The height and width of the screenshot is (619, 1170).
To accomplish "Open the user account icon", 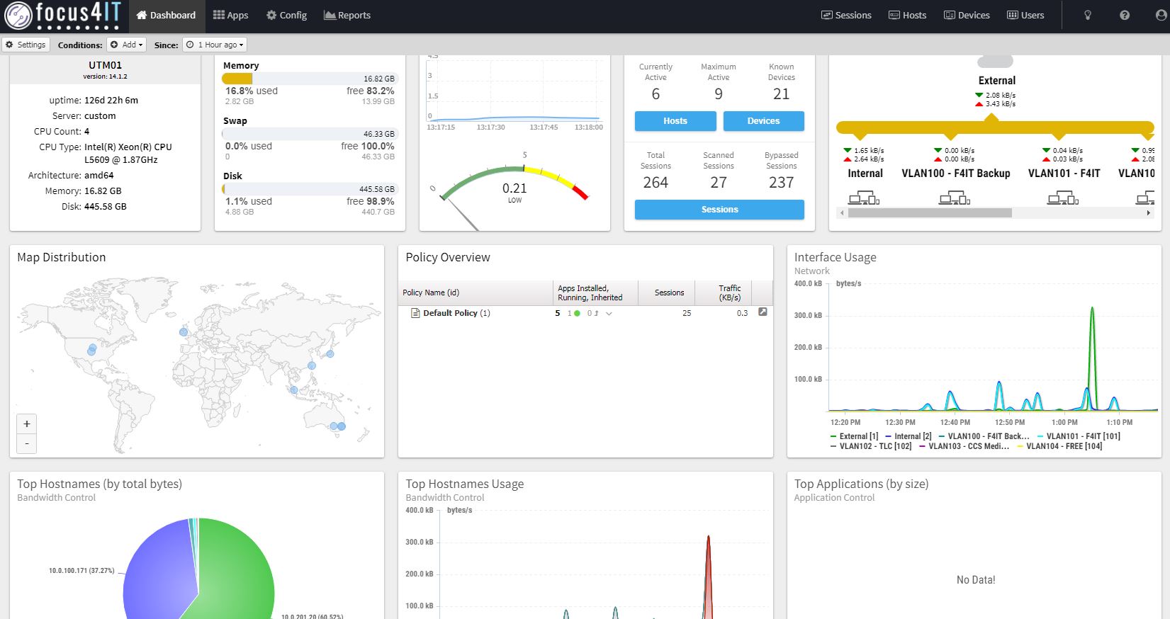I will pyautogui.click(x=1161, y=16).
